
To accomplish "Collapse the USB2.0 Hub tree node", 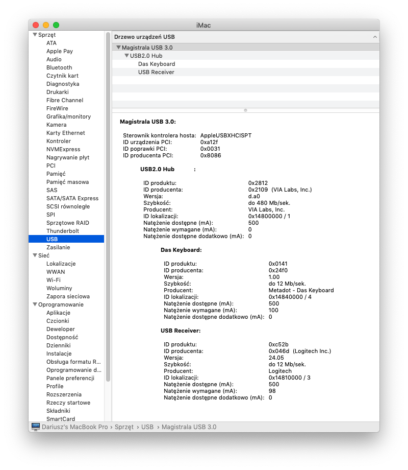I will [126, 56].
